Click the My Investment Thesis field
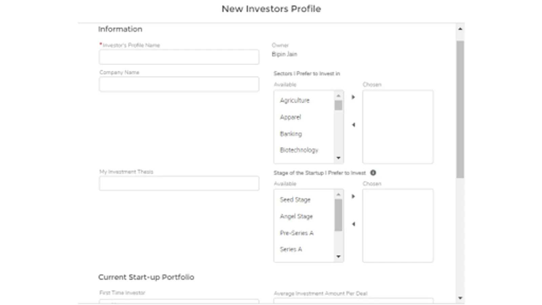 pyautogui.click(x=179, y=183)
